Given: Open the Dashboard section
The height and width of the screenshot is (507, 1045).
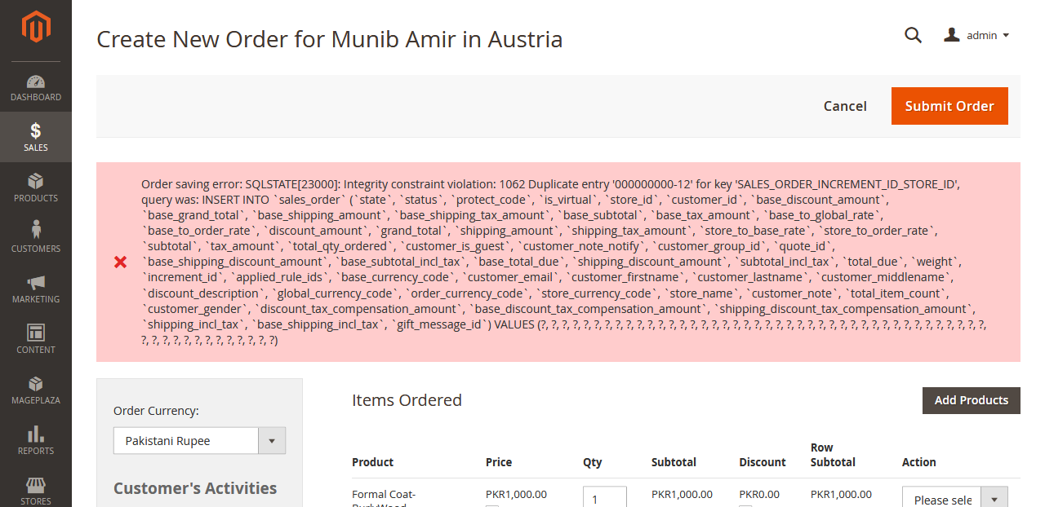Looking at the screenshot, I should [36, 88].
